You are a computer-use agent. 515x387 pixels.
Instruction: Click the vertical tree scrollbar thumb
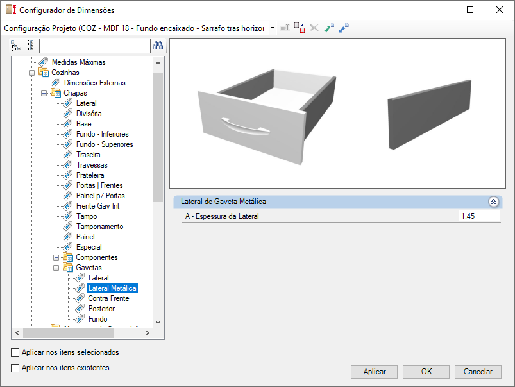point(158,137)
